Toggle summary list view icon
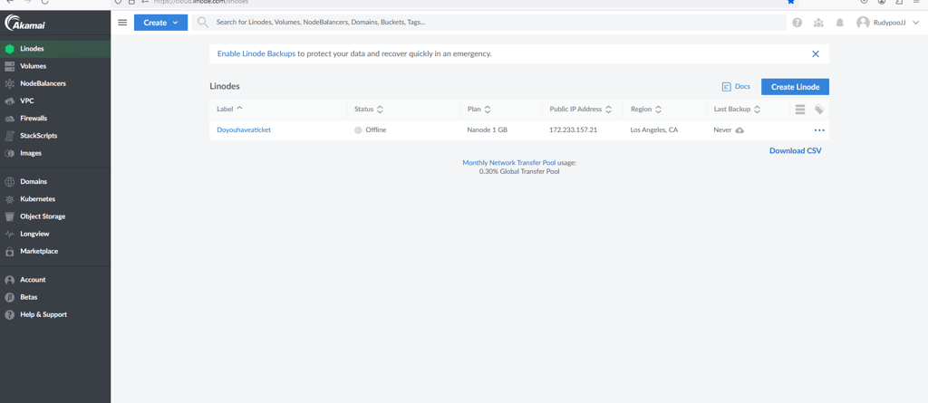 800,110
